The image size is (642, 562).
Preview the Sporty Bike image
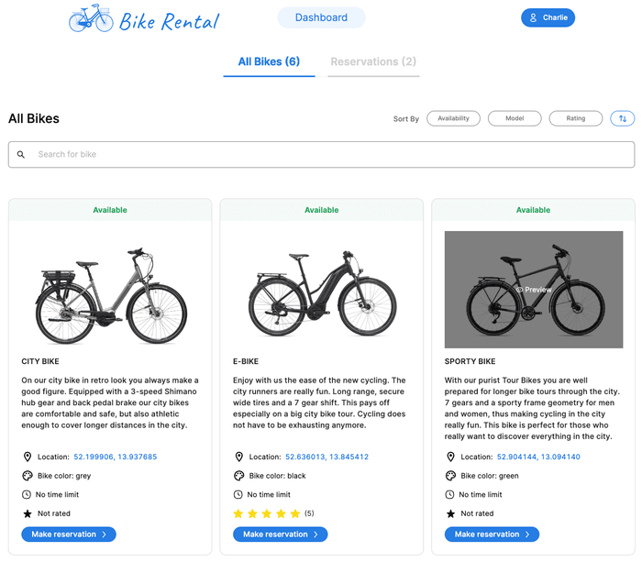(533, 289)
